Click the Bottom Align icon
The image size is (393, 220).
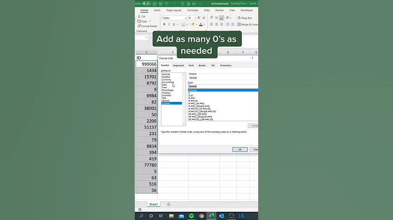[221, 18]
